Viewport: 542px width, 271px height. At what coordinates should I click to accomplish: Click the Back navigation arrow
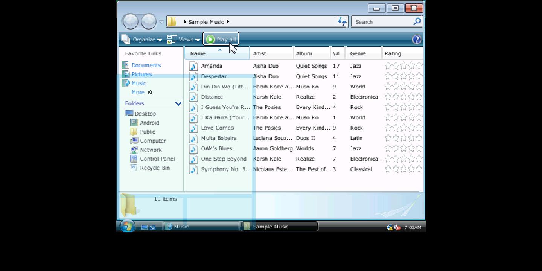pyautogui.click(x=131, y=21)
